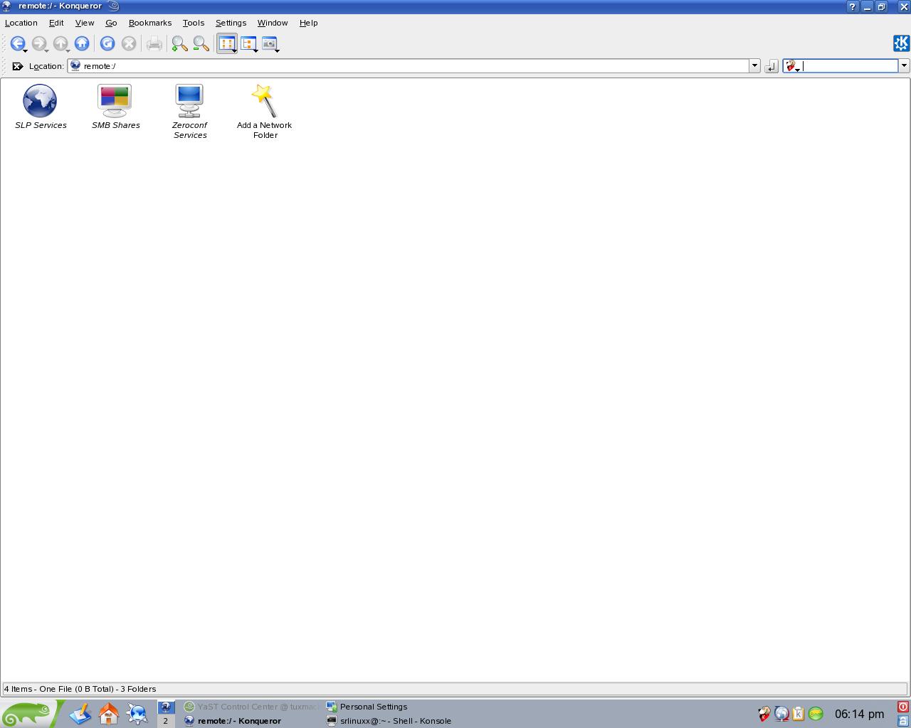Select the Icon View mode button

227,44
